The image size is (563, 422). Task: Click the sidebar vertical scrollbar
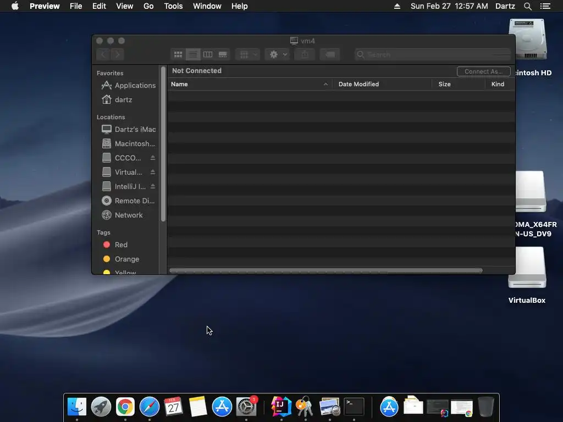tap(163, 143)
